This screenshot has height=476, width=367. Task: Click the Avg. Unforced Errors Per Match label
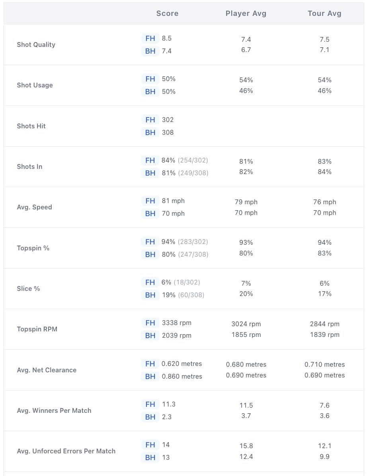[x=66, y=451]
